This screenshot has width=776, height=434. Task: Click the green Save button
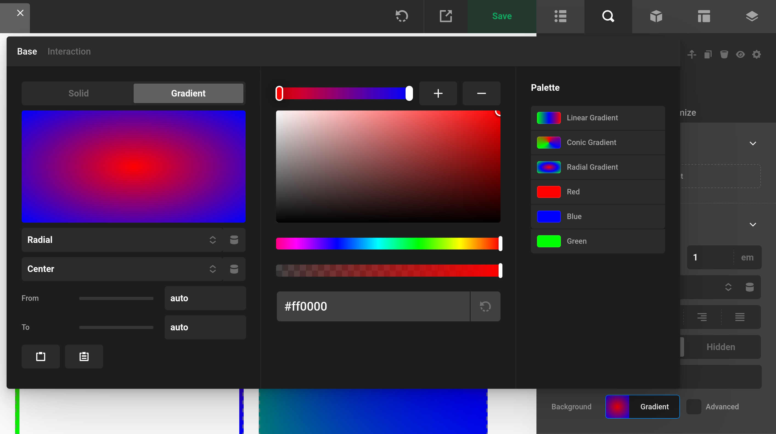[x=502, y=16]
